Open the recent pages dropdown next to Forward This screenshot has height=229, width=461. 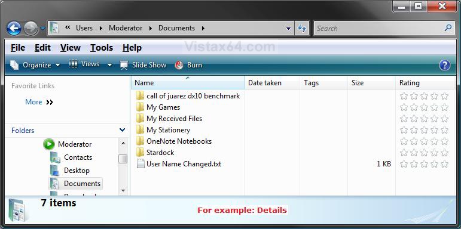(43, 29)
